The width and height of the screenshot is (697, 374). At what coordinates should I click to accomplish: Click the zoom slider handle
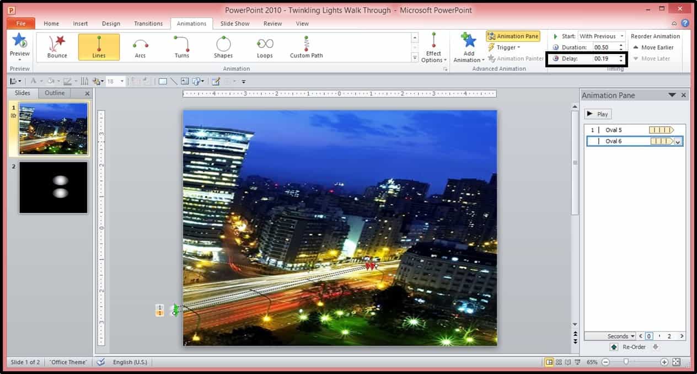point(626,362)
